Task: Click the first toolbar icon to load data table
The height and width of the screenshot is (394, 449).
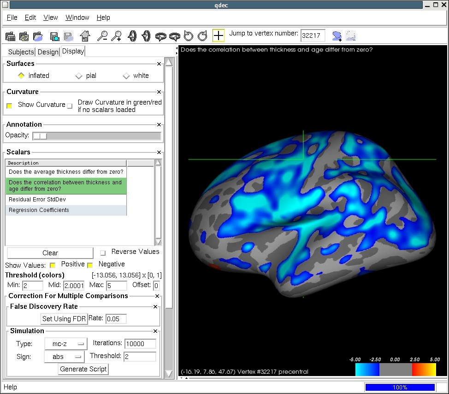Action: (x=10, y=36)
